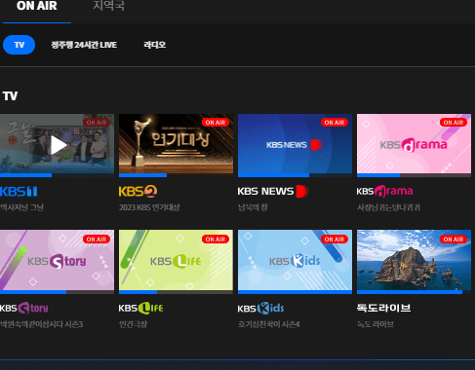
Task: Click the KBS1 channel logo
Action: [x=19, y=192]
